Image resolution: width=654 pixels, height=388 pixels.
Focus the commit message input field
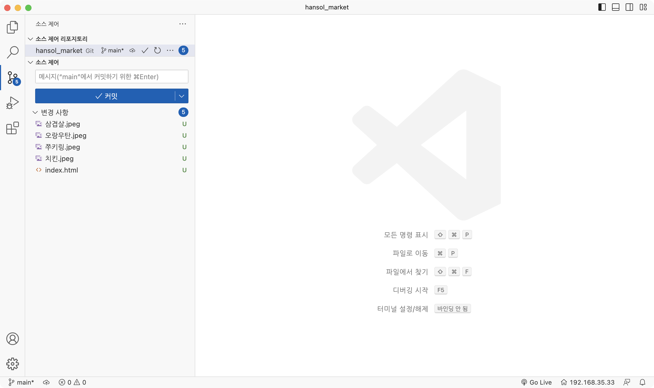[x=112, y=77]
